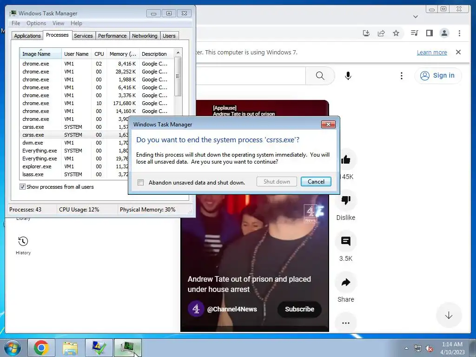Expand Chrome tab search chevron
476x357 pixels.
click(416, 17)
